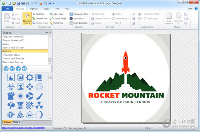Select Shapes-Geometry (2) category
This screenshot has height=132, width=200.
click(x=25, y=37)
